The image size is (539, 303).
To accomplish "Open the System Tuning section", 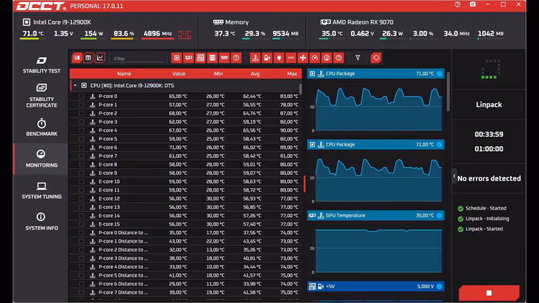I will (x=42, y=190).
